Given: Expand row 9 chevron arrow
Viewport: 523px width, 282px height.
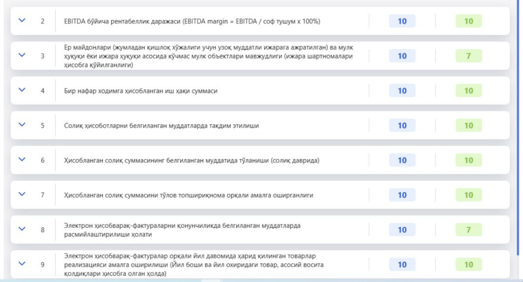Looking at the screenshot, I should tap(22, 264).
